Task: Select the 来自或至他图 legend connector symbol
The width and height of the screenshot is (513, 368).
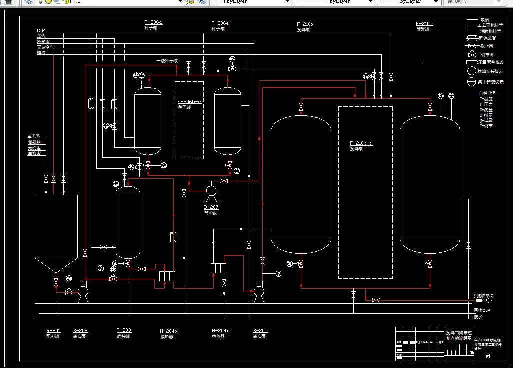Action: point(472,62)
